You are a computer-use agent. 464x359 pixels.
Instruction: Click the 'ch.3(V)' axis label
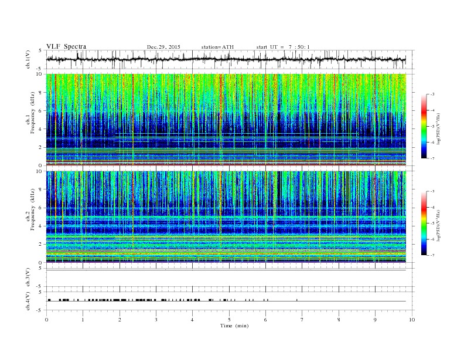28,277
